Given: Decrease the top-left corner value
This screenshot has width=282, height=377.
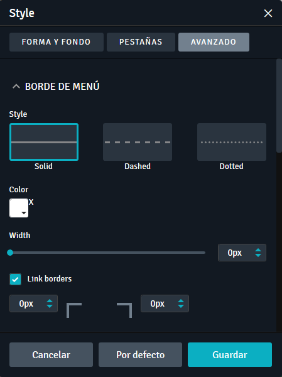Looking at the screenshot, I should click(x=50, y=306).
